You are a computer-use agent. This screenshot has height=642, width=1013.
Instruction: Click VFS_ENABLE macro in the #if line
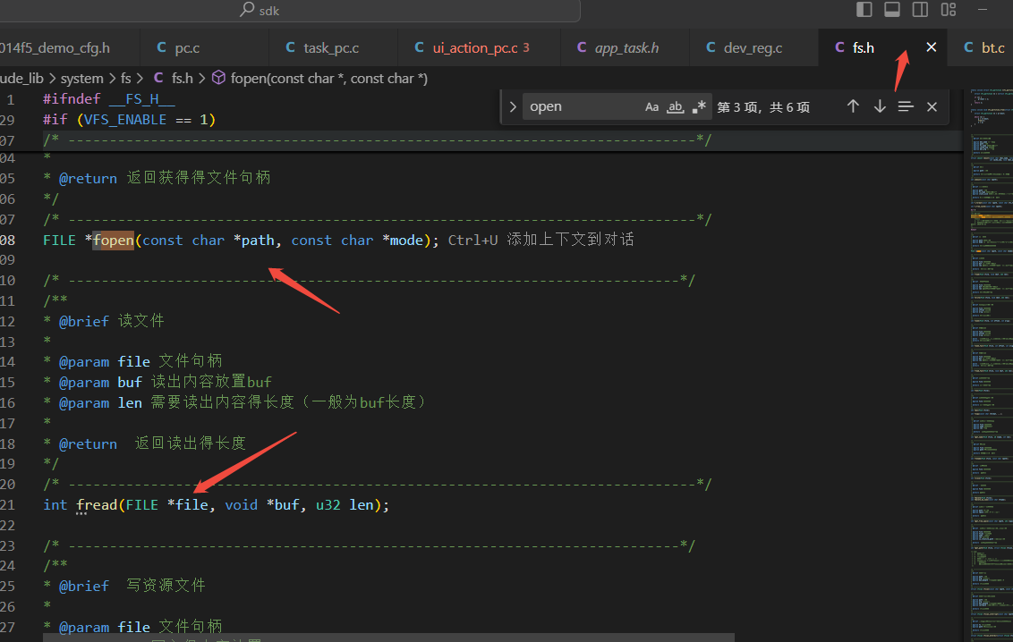click(x=125, y=120)
